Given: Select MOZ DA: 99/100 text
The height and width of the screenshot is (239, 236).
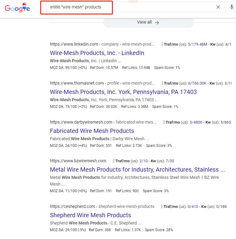Looking at the screenshot, I should 68,68.
